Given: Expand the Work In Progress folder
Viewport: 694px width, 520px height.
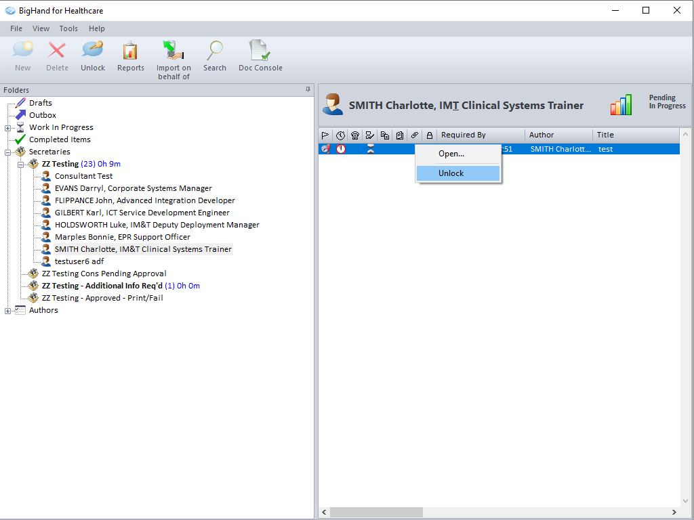Looking at the screenshot, I should pos(7,128).
